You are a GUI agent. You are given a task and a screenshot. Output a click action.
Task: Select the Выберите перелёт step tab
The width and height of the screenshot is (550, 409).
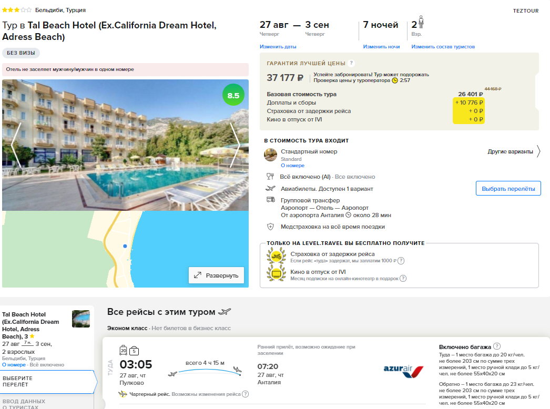pyautogui.click(x=47, y=382)
